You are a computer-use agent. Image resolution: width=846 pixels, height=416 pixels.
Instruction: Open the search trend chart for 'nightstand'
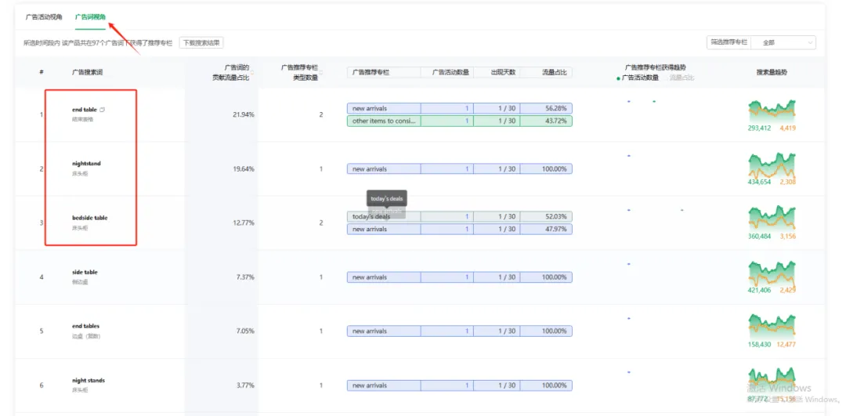click(772, 165)
